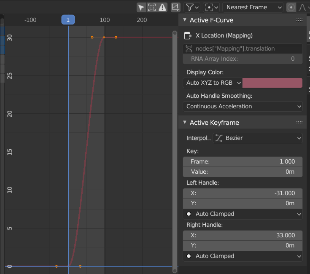Click the 200 frame label on ruler
310x274 pixels.
point(142,20)
